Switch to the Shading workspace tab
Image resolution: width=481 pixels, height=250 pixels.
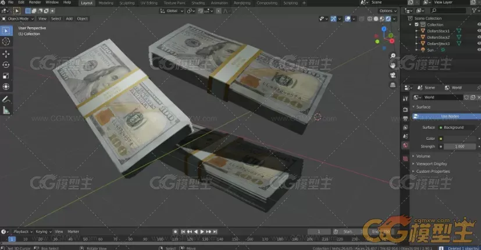(x=198, y=3)
